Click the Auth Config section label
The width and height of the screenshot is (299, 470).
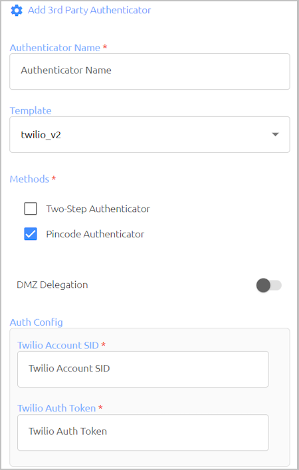point(37,322)
